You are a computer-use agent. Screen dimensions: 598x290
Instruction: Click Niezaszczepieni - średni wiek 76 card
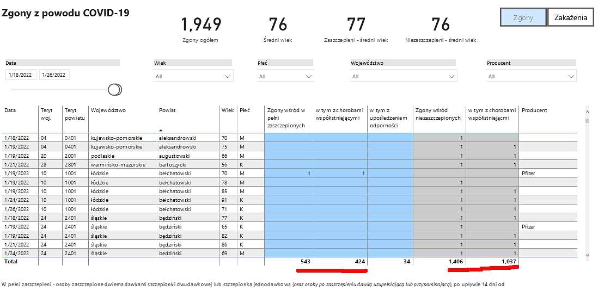point(441,29)
